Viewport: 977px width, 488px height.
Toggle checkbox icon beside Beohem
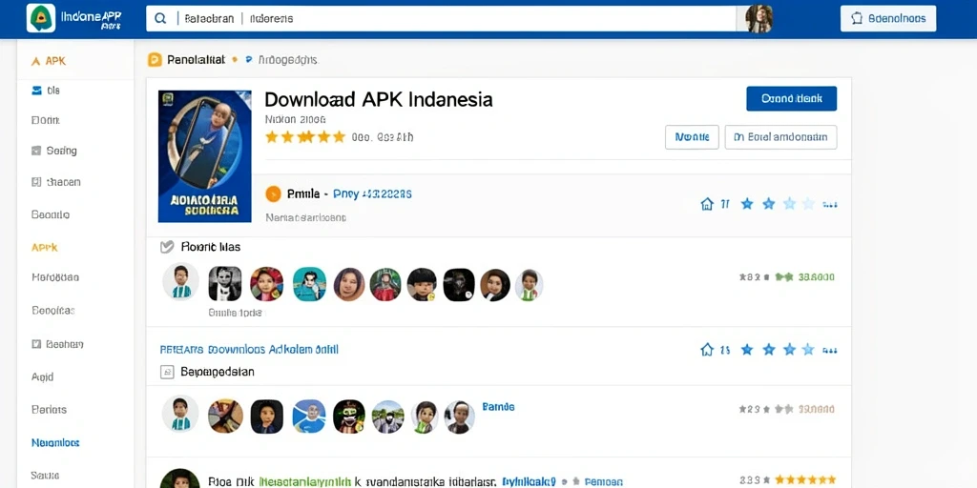[35, 343]
